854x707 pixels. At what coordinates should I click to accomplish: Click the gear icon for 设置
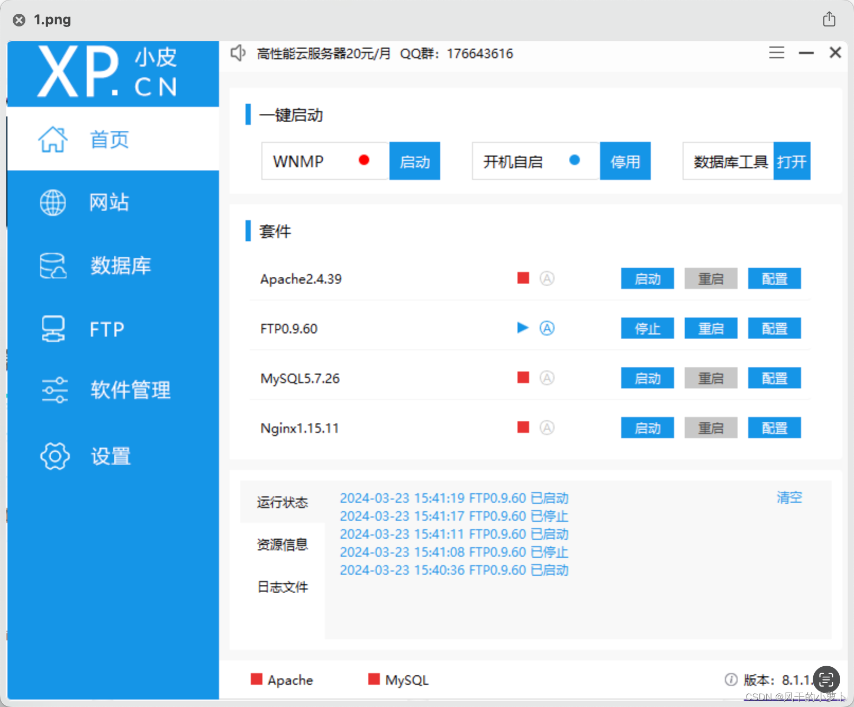pyautogui.click(x=54, y=456)
